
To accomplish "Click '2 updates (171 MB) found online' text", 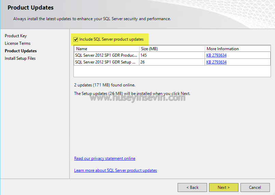I will pyautogui.click(x=105, y=85).
